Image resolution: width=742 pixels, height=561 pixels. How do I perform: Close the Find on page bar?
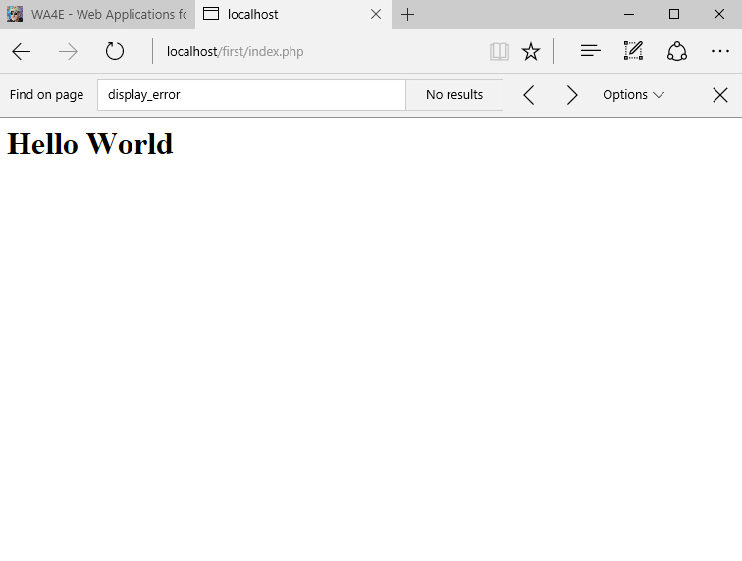coord(719,95)
